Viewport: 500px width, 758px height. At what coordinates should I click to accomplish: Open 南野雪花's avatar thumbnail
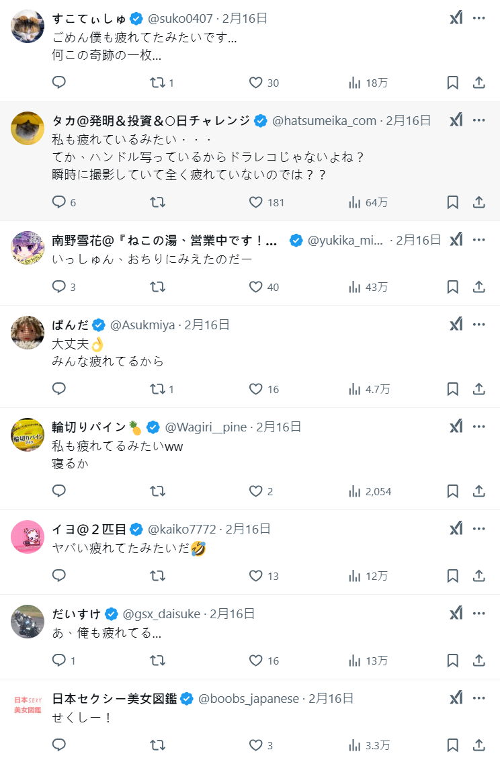(28, 247)
